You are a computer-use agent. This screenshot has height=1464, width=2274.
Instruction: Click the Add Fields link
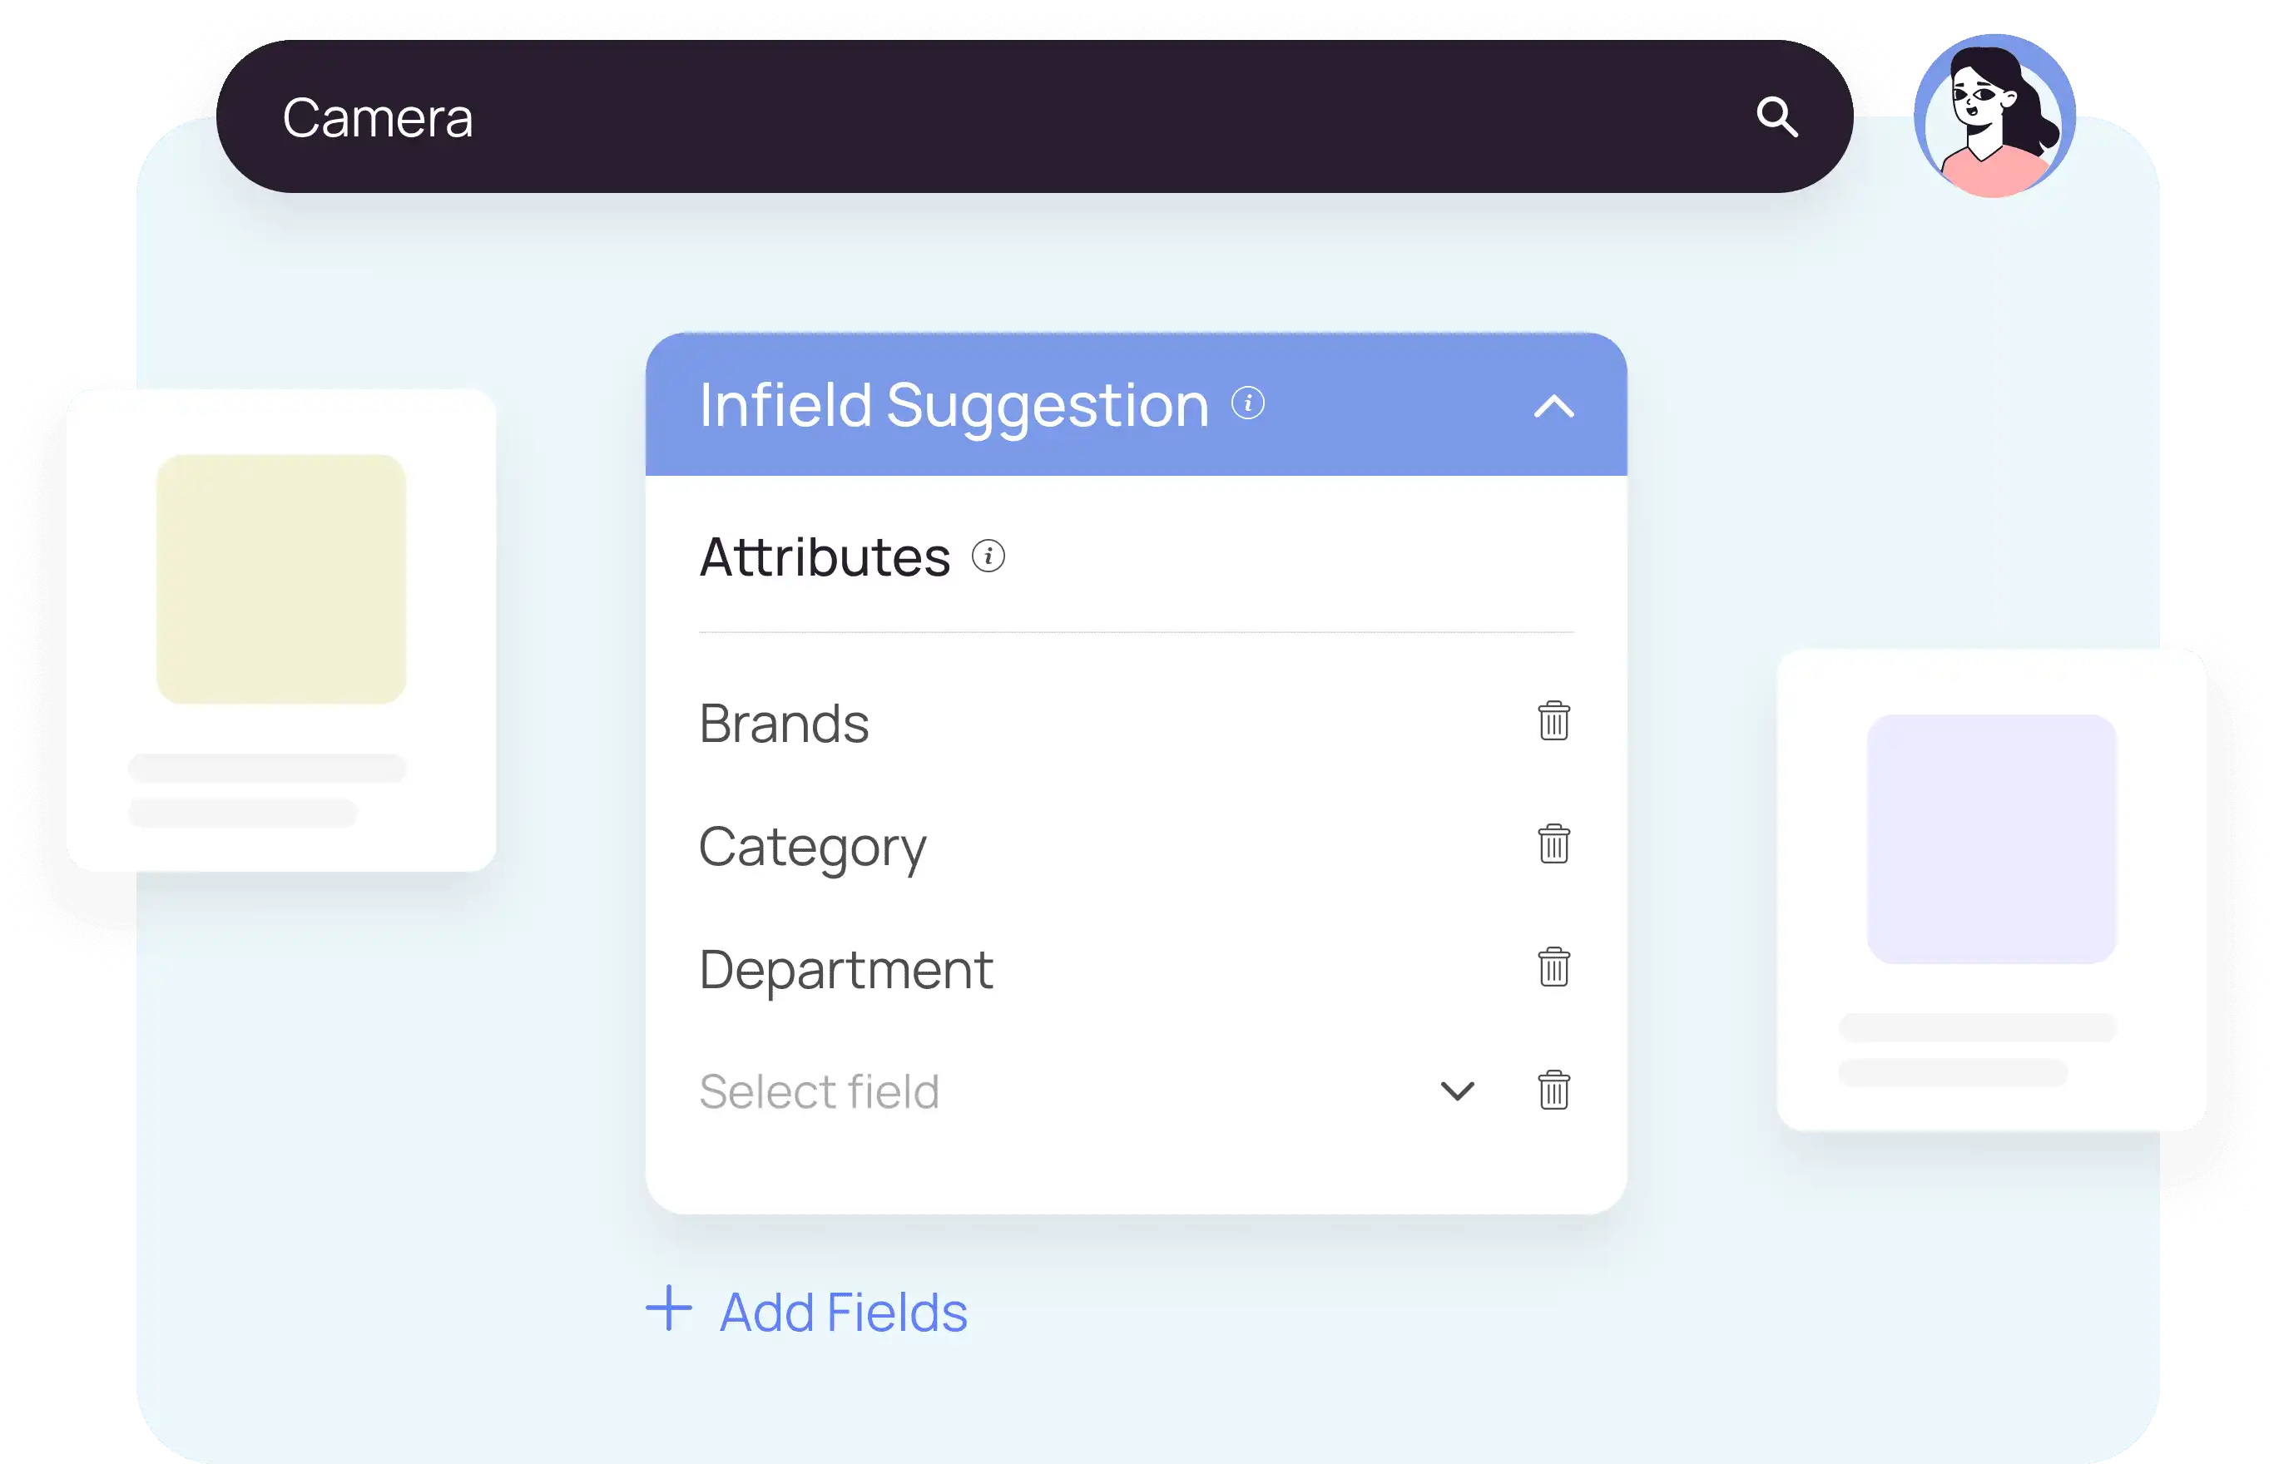(x=842, y=1312)
